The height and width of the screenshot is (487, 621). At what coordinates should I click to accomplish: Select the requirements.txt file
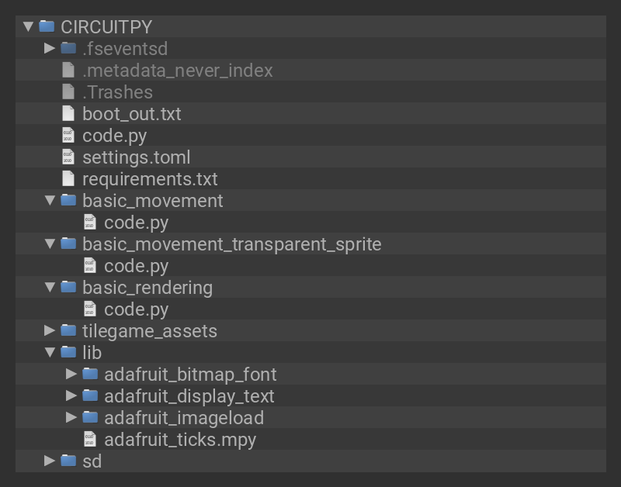tap(150, 179)
